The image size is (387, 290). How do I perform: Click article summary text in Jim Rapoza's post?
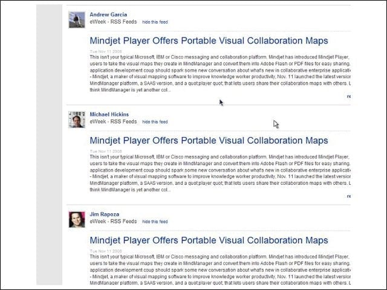(220, 270)
